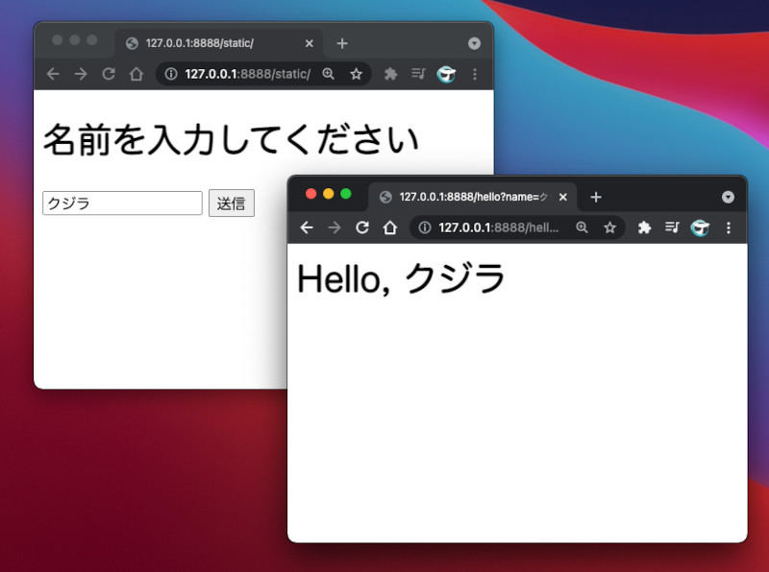Go to home in static window
This screenshot has width=769, height=572.
[136, 74]
